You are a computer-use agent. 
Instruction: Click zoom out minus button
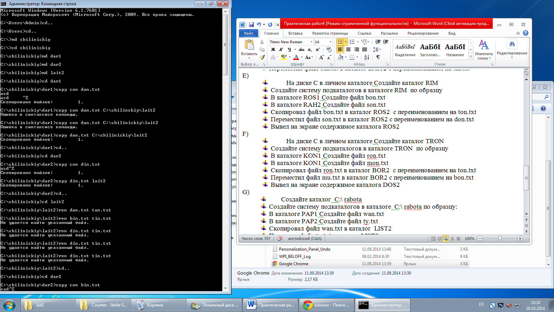480,239
